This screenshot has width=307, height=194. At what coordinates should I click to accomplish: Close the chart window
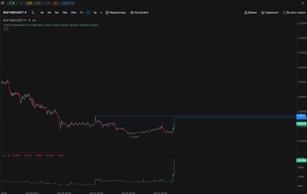[303, 3]
